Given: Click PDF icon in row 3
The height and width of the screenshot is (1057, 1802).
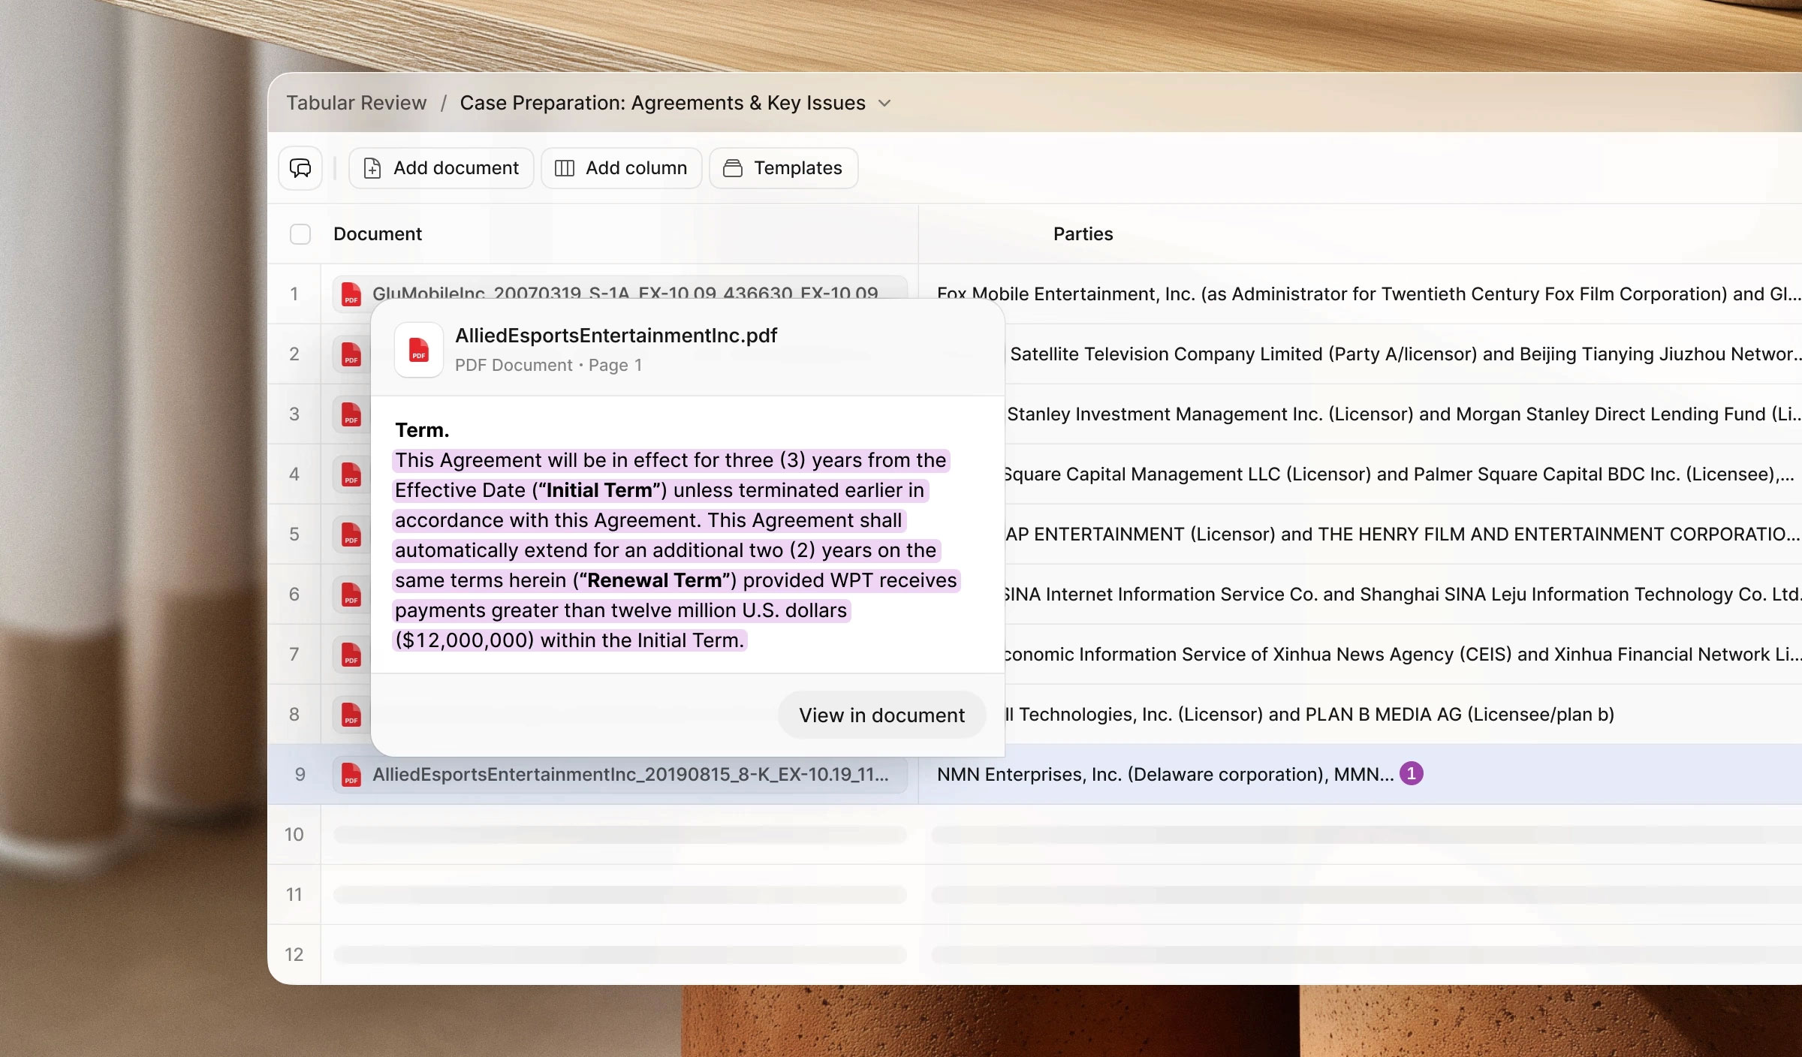Looking at the screenshot, I should 351,414.
